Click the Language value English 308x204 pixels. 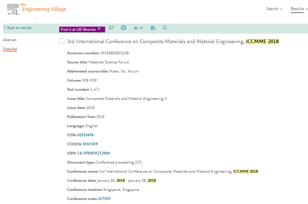[92, 126]
